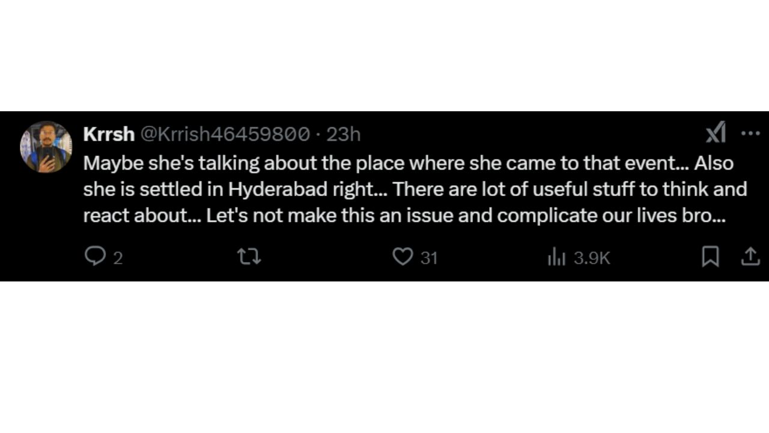Repost this tweet with the arrows icon

pos(249,257)
